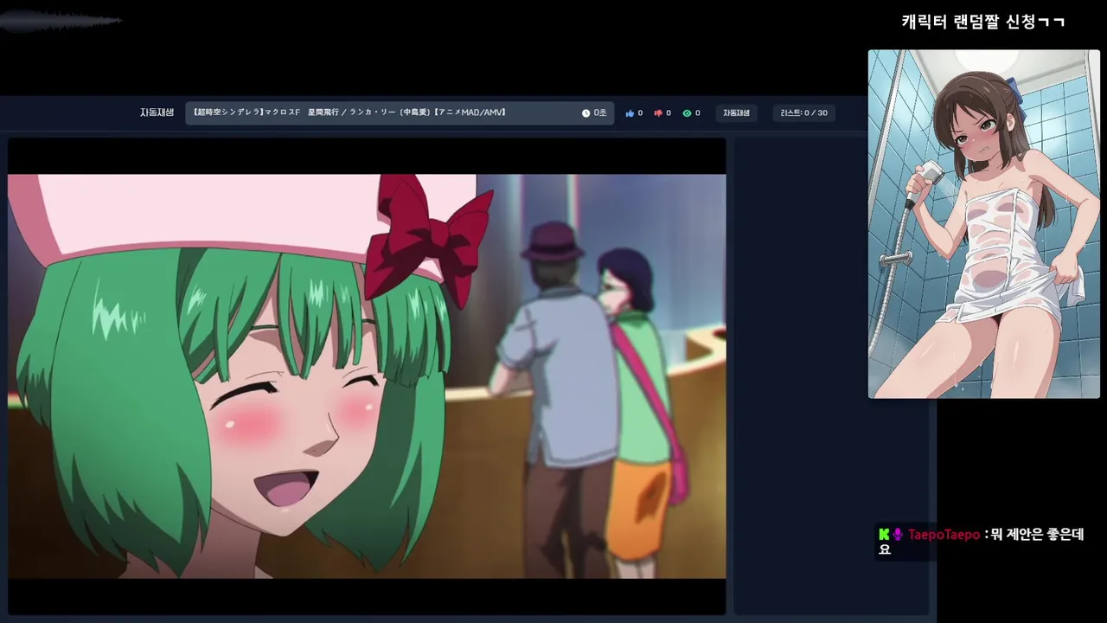Click the TaepoTaepo username in chat

pyautogui.click(x=944, y=535)
